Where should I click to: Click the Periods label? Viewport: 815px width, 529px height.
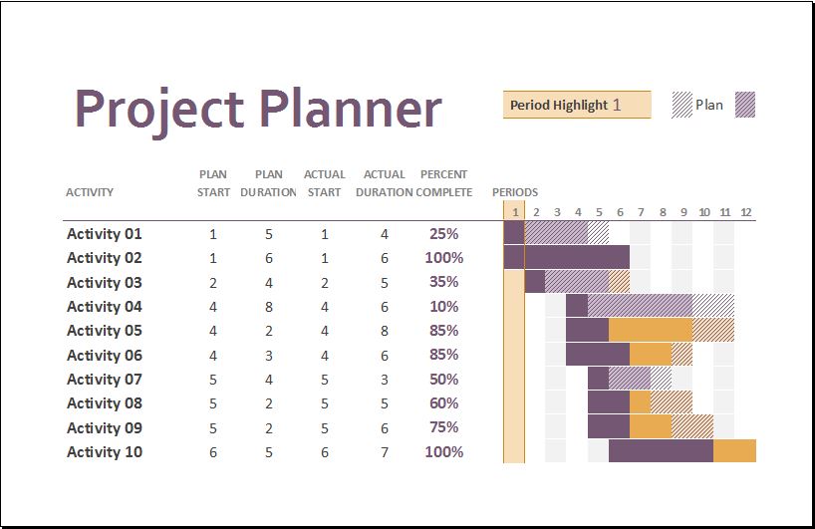[x=515, y=192]
